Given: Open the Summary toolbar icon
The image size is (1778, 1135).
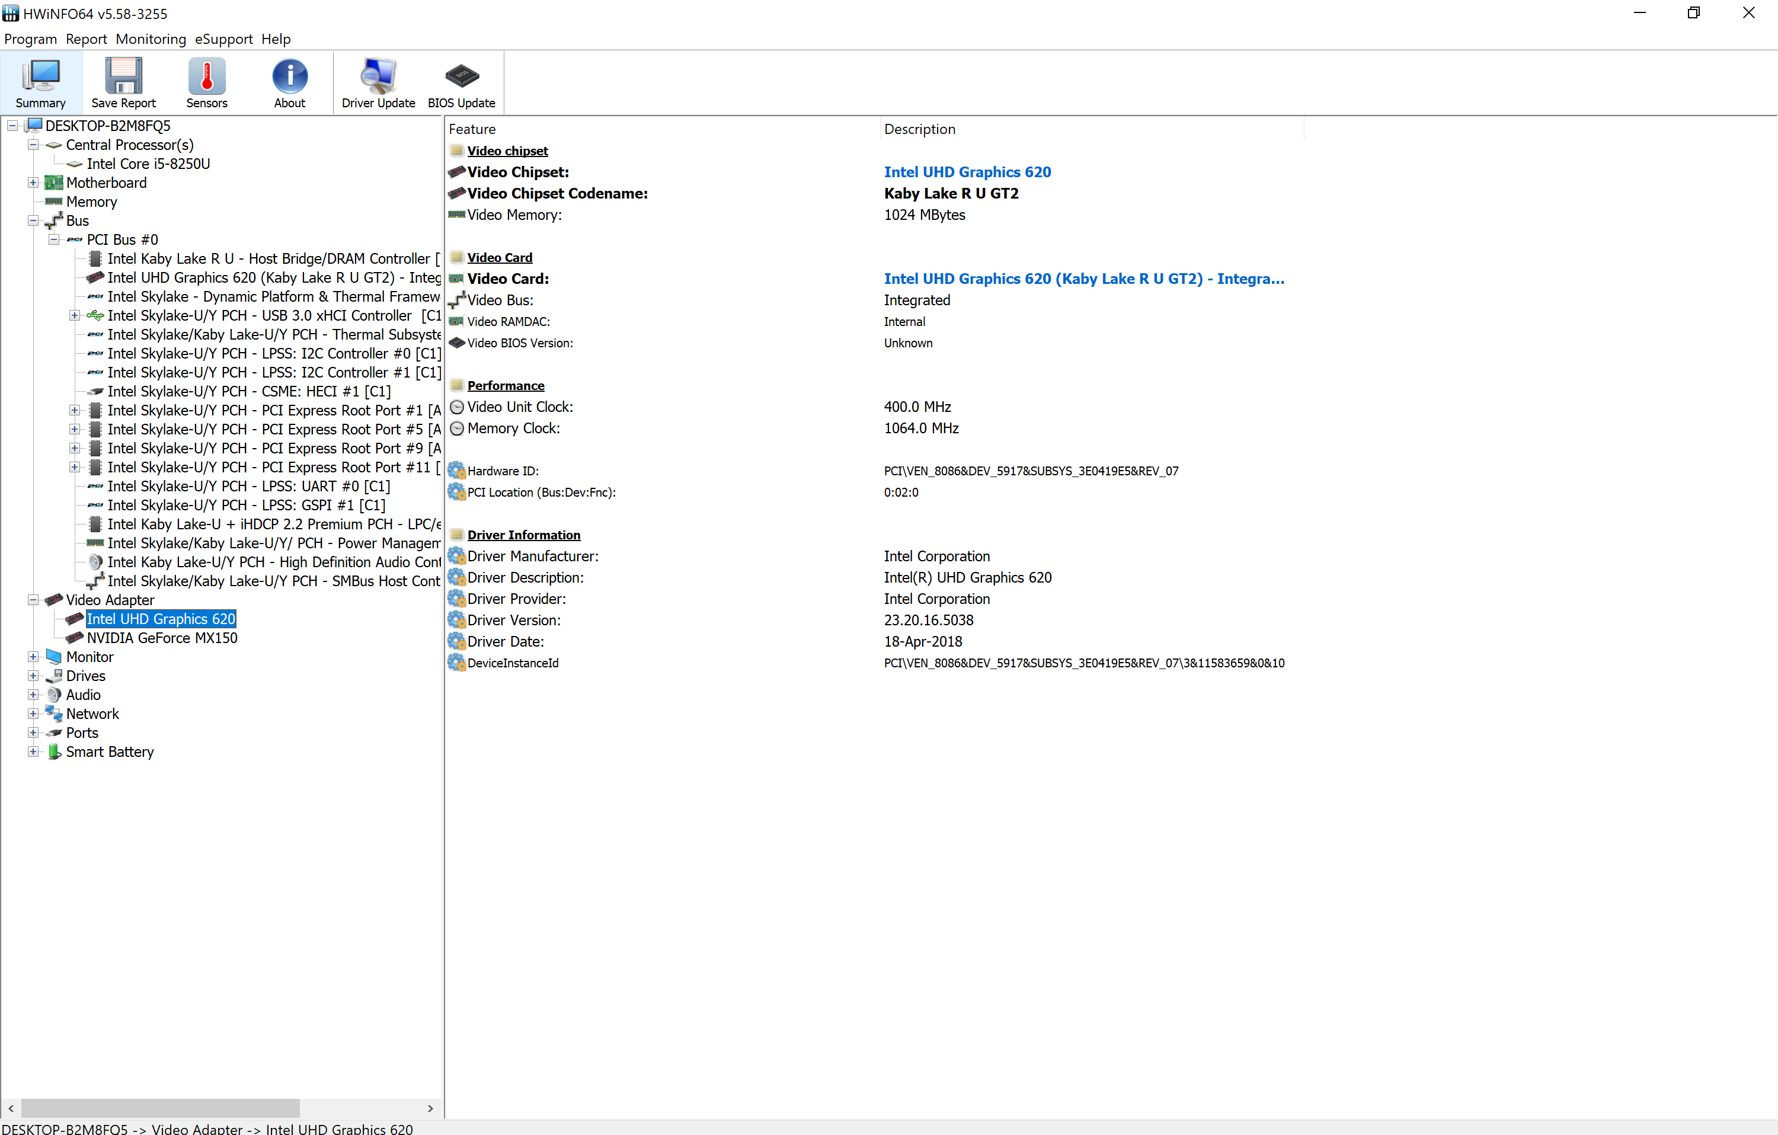Looking at the screenshot, I should 41,83.
